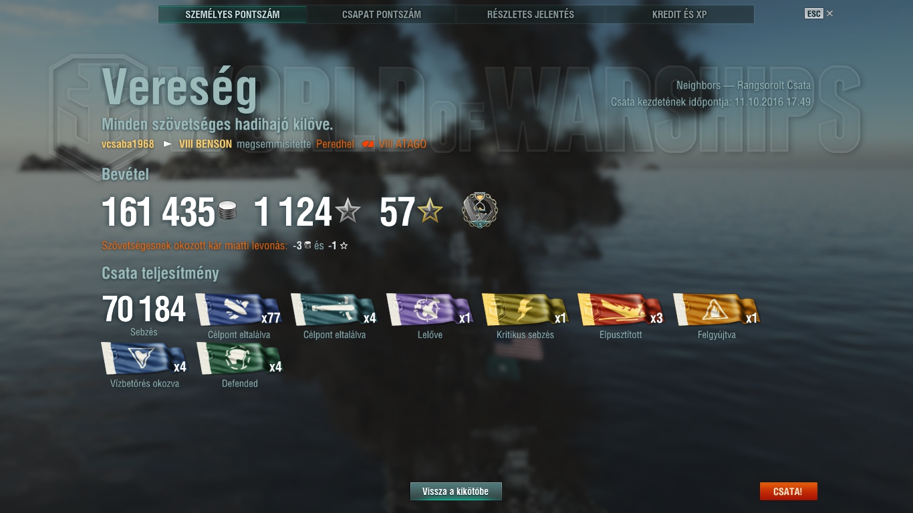Open the Személyes Pontszám tab

click(233, 14)
